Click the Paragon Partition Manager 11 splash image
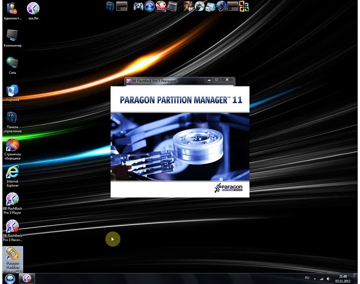The image size is (360, 284). [x=180, y=147]
